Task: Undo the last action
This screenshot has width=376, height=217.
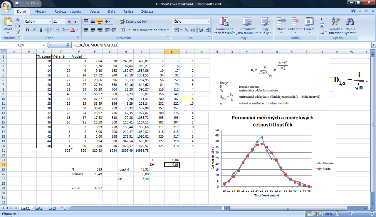Action: pyautogui.click(x=24, y=4)
